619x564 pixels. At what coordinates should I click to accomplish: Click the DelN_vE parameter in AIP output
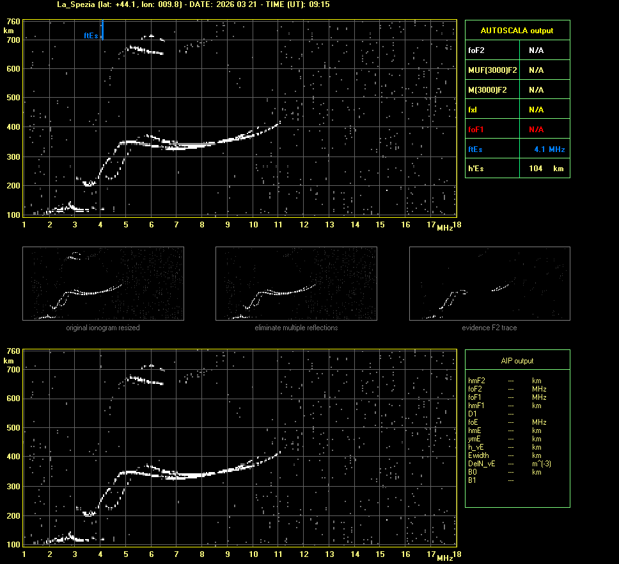pos(481,464)
